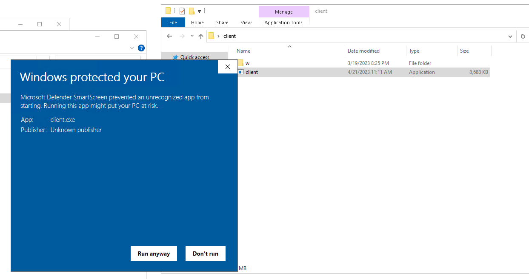
Task: Go up one folder level
Action: point(201,36)
